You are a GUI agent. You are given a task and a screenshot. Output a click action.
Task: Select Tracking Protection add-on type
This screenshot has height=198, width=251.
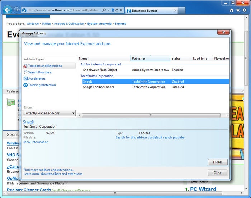[x=42, y=85]
